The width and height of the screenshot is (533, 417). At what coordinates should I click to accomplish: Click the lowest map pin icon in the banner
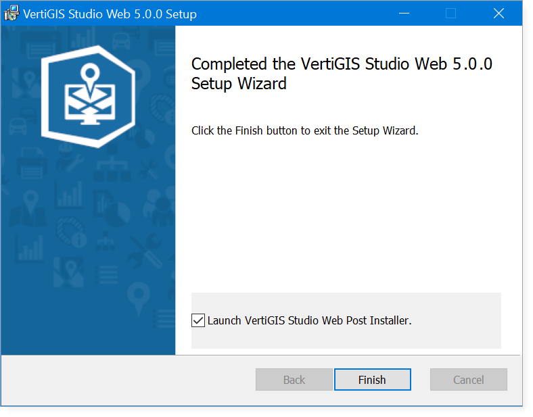click(139, 296)
